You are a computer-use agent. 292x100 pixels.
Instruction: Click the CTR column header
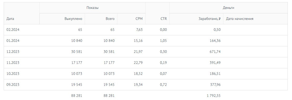pos(164,19)
